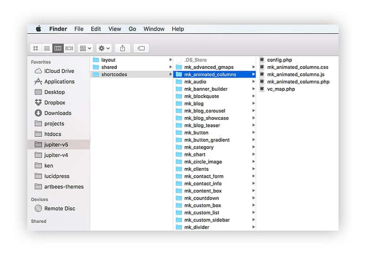Select the layout folder

click(131, 60)
